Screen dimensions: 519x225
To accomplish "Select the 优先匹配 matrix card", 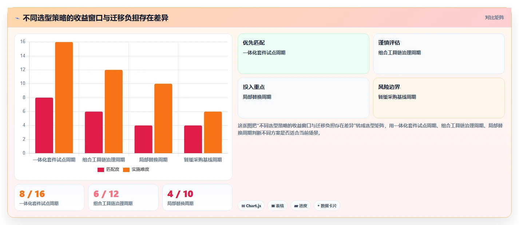I will 304,54.
